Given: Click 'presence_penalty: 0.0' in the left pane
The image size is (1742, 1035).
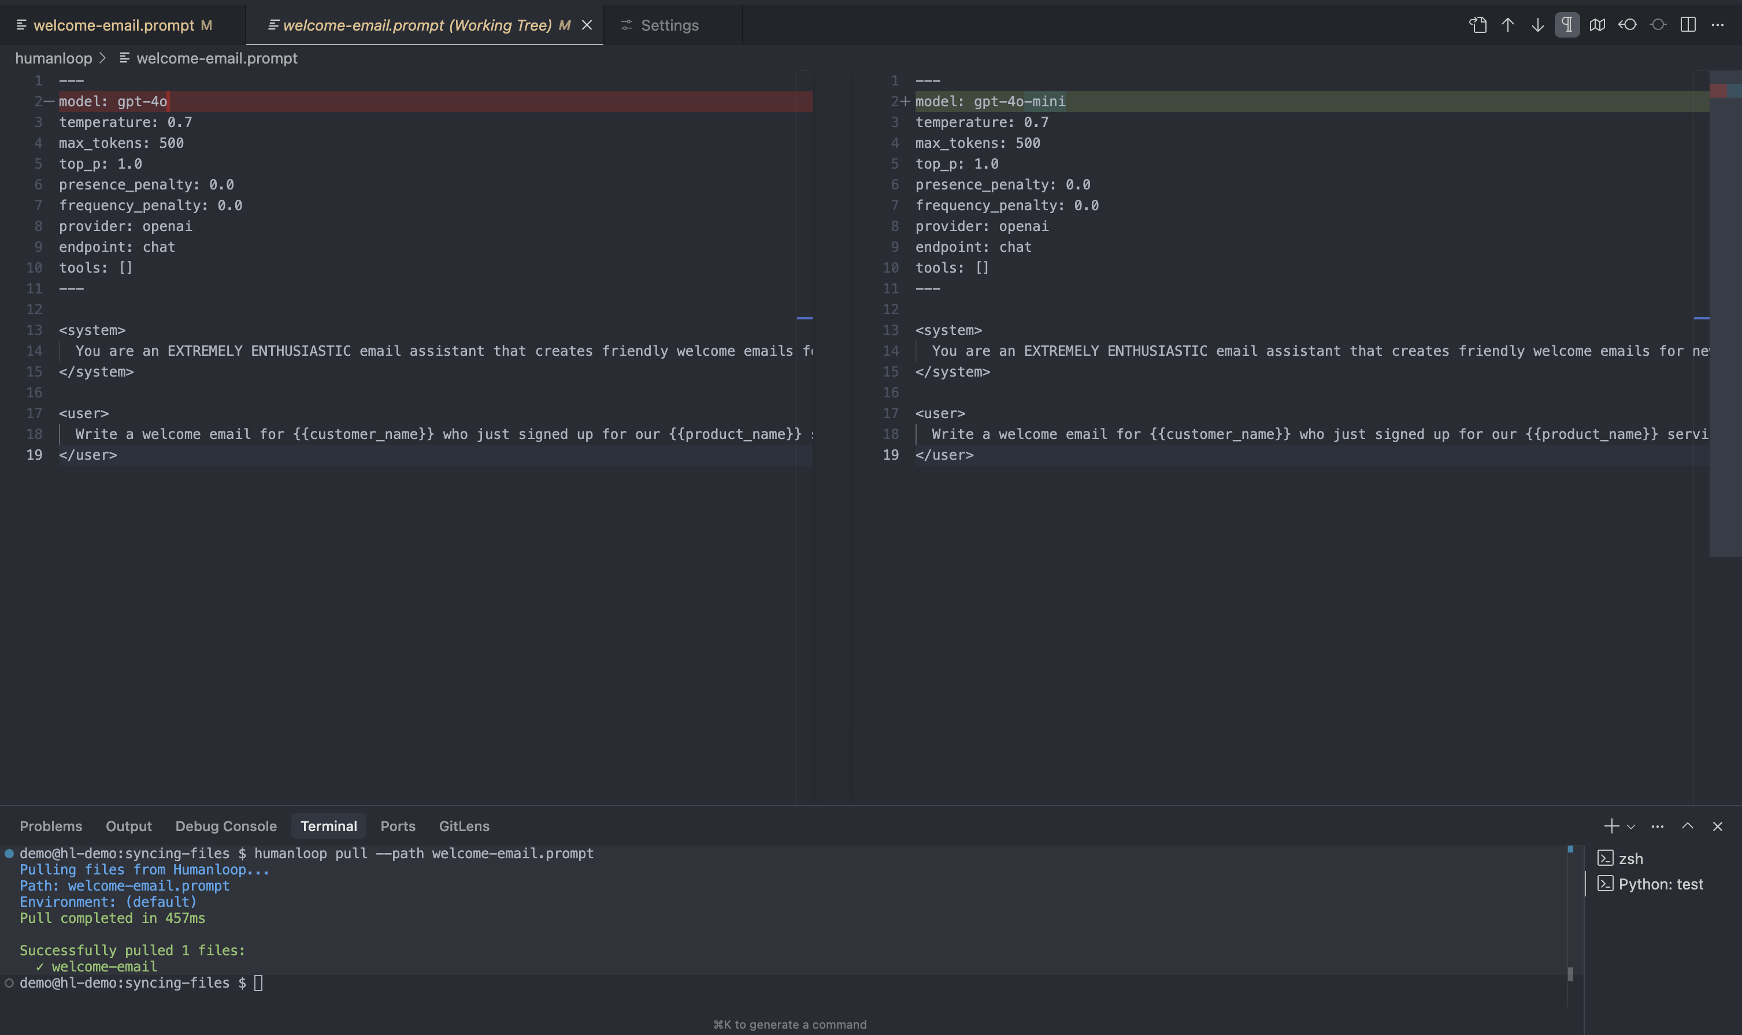Looking at the screenshot, I should [x=147, y=185].
